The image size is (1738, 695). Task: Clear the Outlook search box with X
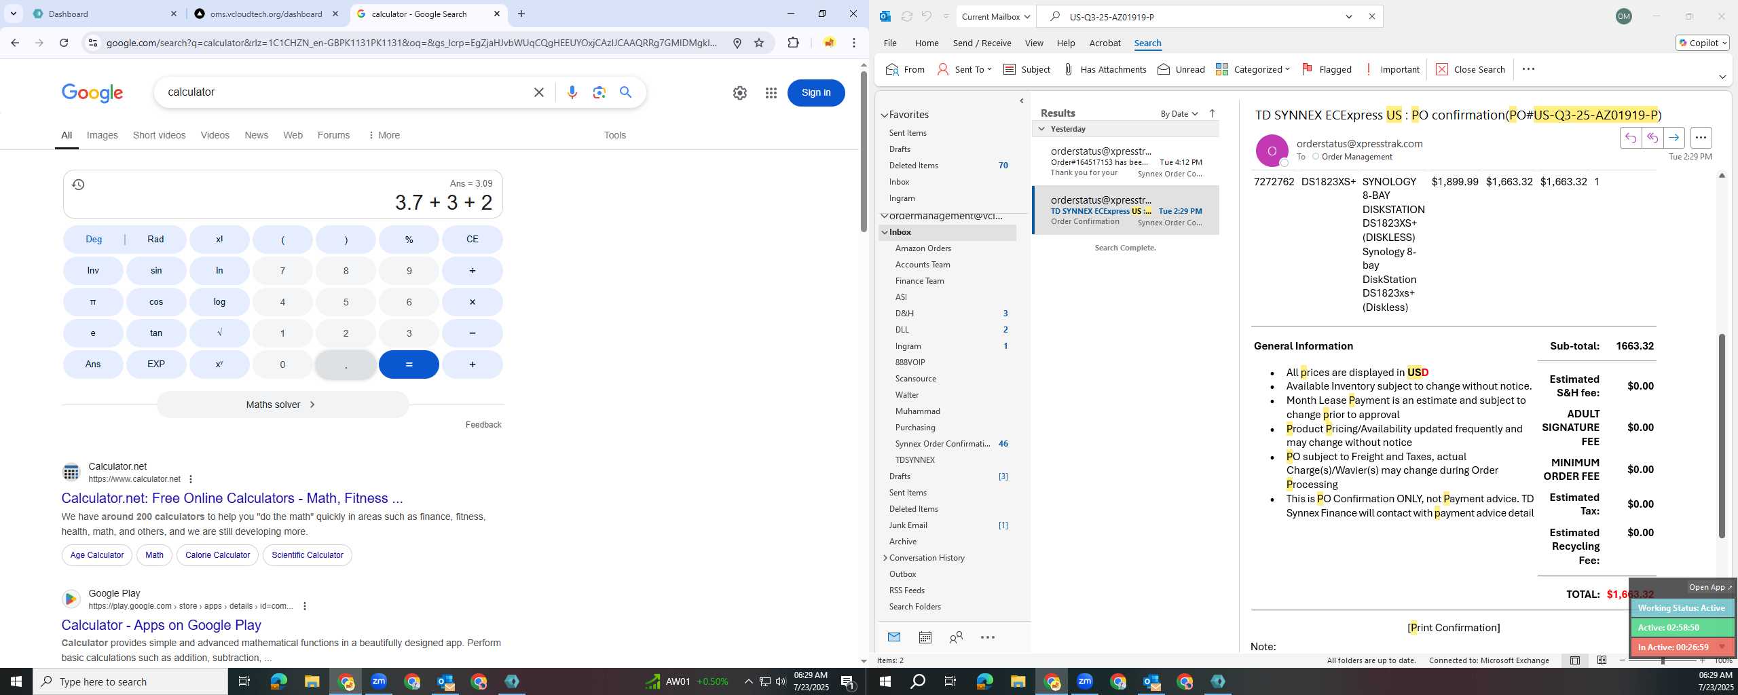click(x=1371, y=16)
